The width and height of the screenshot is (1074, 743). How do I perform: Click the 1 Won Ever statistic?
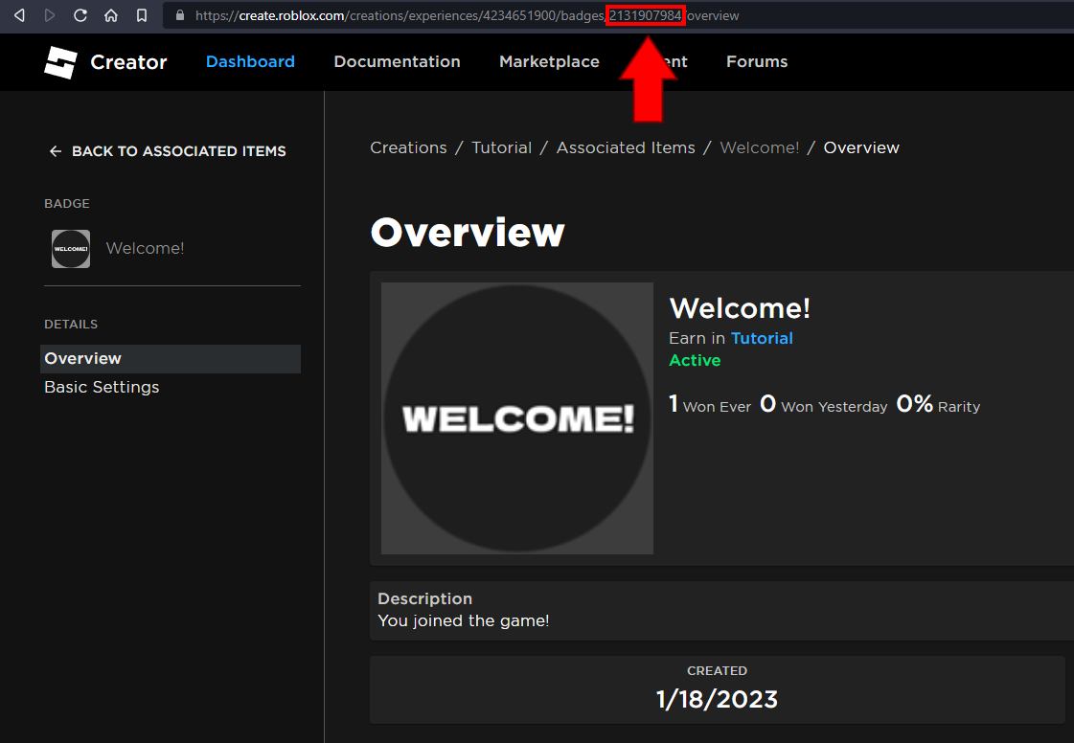point(710,405)
